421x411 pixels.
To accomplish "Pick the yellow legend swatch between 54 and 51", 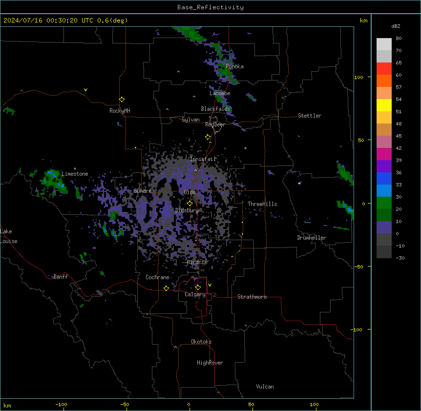I will coord(384,105).
